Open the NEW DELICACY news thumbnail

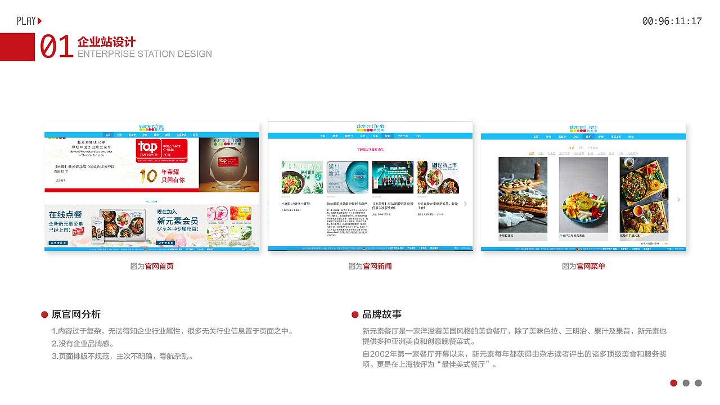click(x=301, y=177)
